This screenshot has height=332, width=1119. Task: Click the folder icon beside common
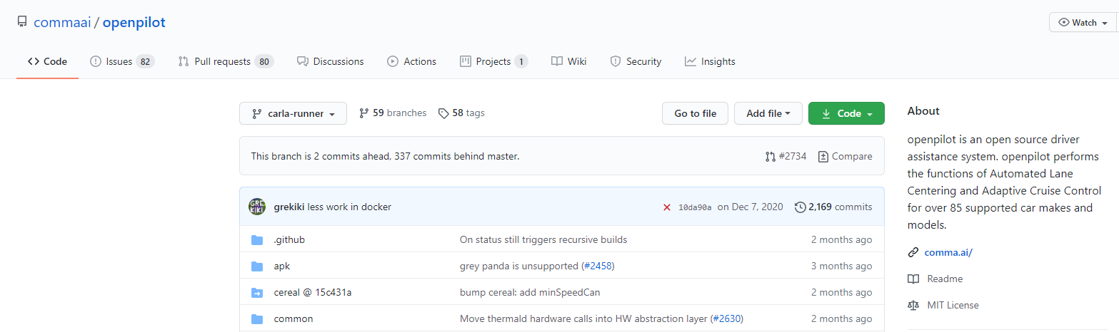point(257,318)
